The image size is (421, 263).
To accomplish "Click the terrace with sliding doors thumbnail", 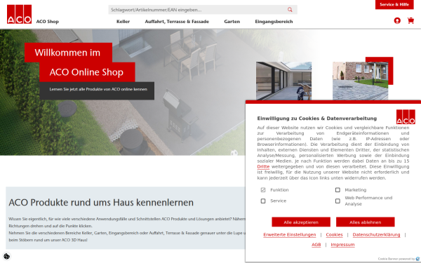I will pyautogui.click(x=283, y=81).
